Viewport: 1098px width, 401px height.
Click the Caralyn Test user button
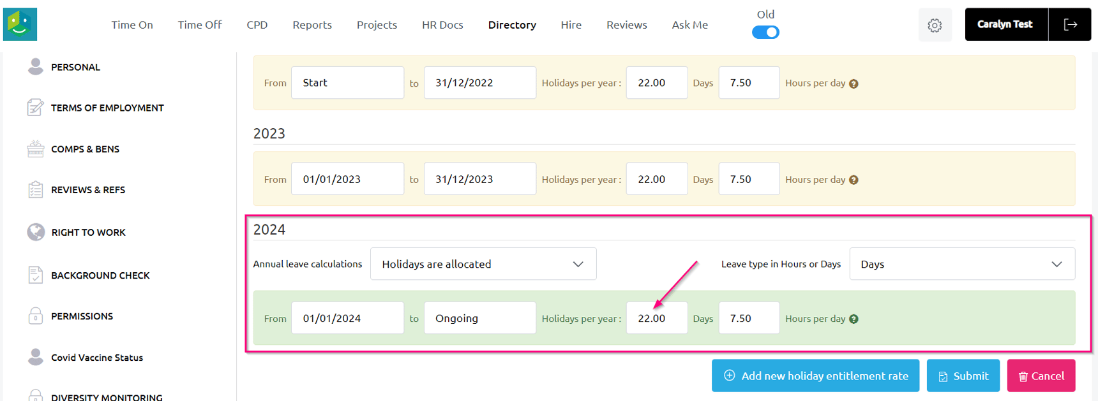pos(1005,24)
